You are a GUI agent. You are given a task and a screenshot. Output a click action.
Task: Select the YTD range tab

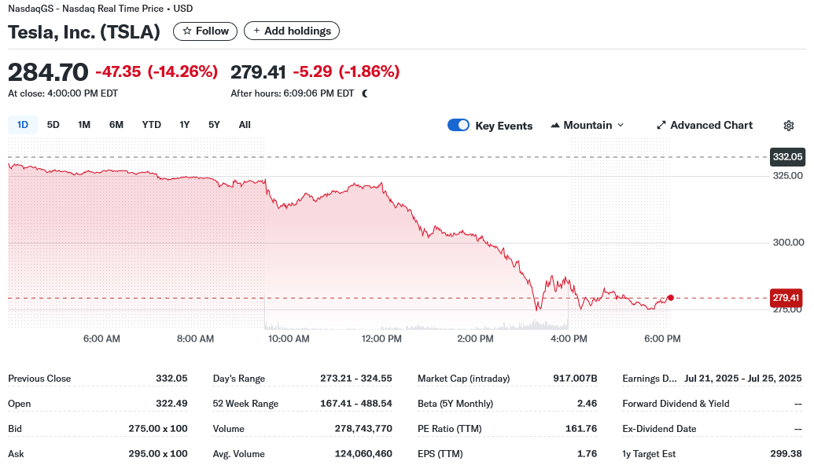tap(152, 125)
